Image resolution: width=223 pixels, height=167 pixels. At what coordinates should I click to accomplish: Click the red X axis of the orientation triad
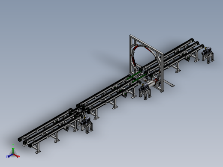tap(16, 155)
